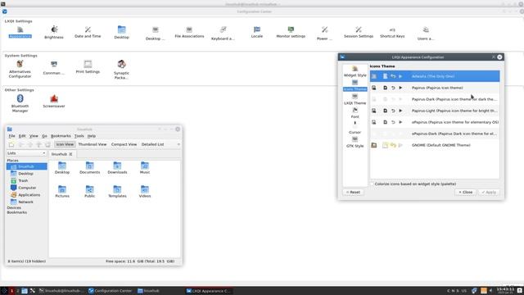The image size is (524, 295).
Task: Click Close in Appearance Configuration
Action: click(x=465, y=193)
